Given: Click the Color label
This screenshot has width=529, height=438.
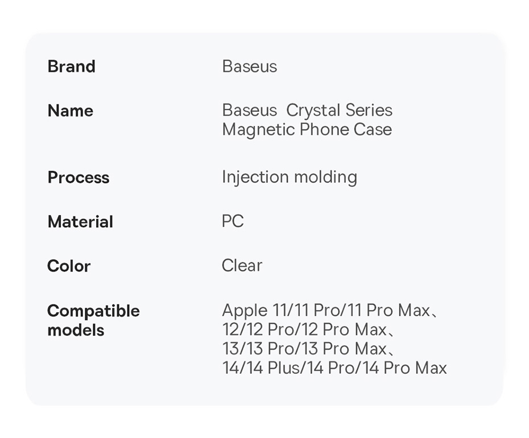Looking at the screenshot, I should tap(69, 266).
